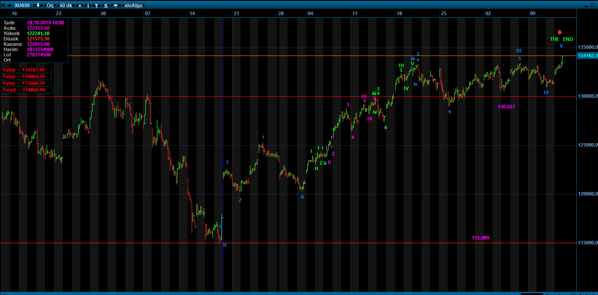This screenshot has width=598, height=295.
Task: Click the red arrow above THE END
Action: (560, 32)
